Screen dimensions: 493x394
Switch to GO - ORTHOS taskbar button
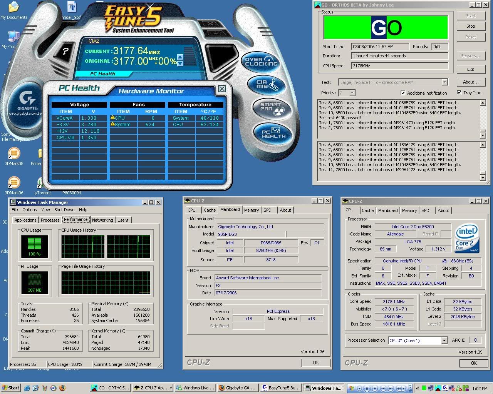pyautogui.click(x=110, y=388)
